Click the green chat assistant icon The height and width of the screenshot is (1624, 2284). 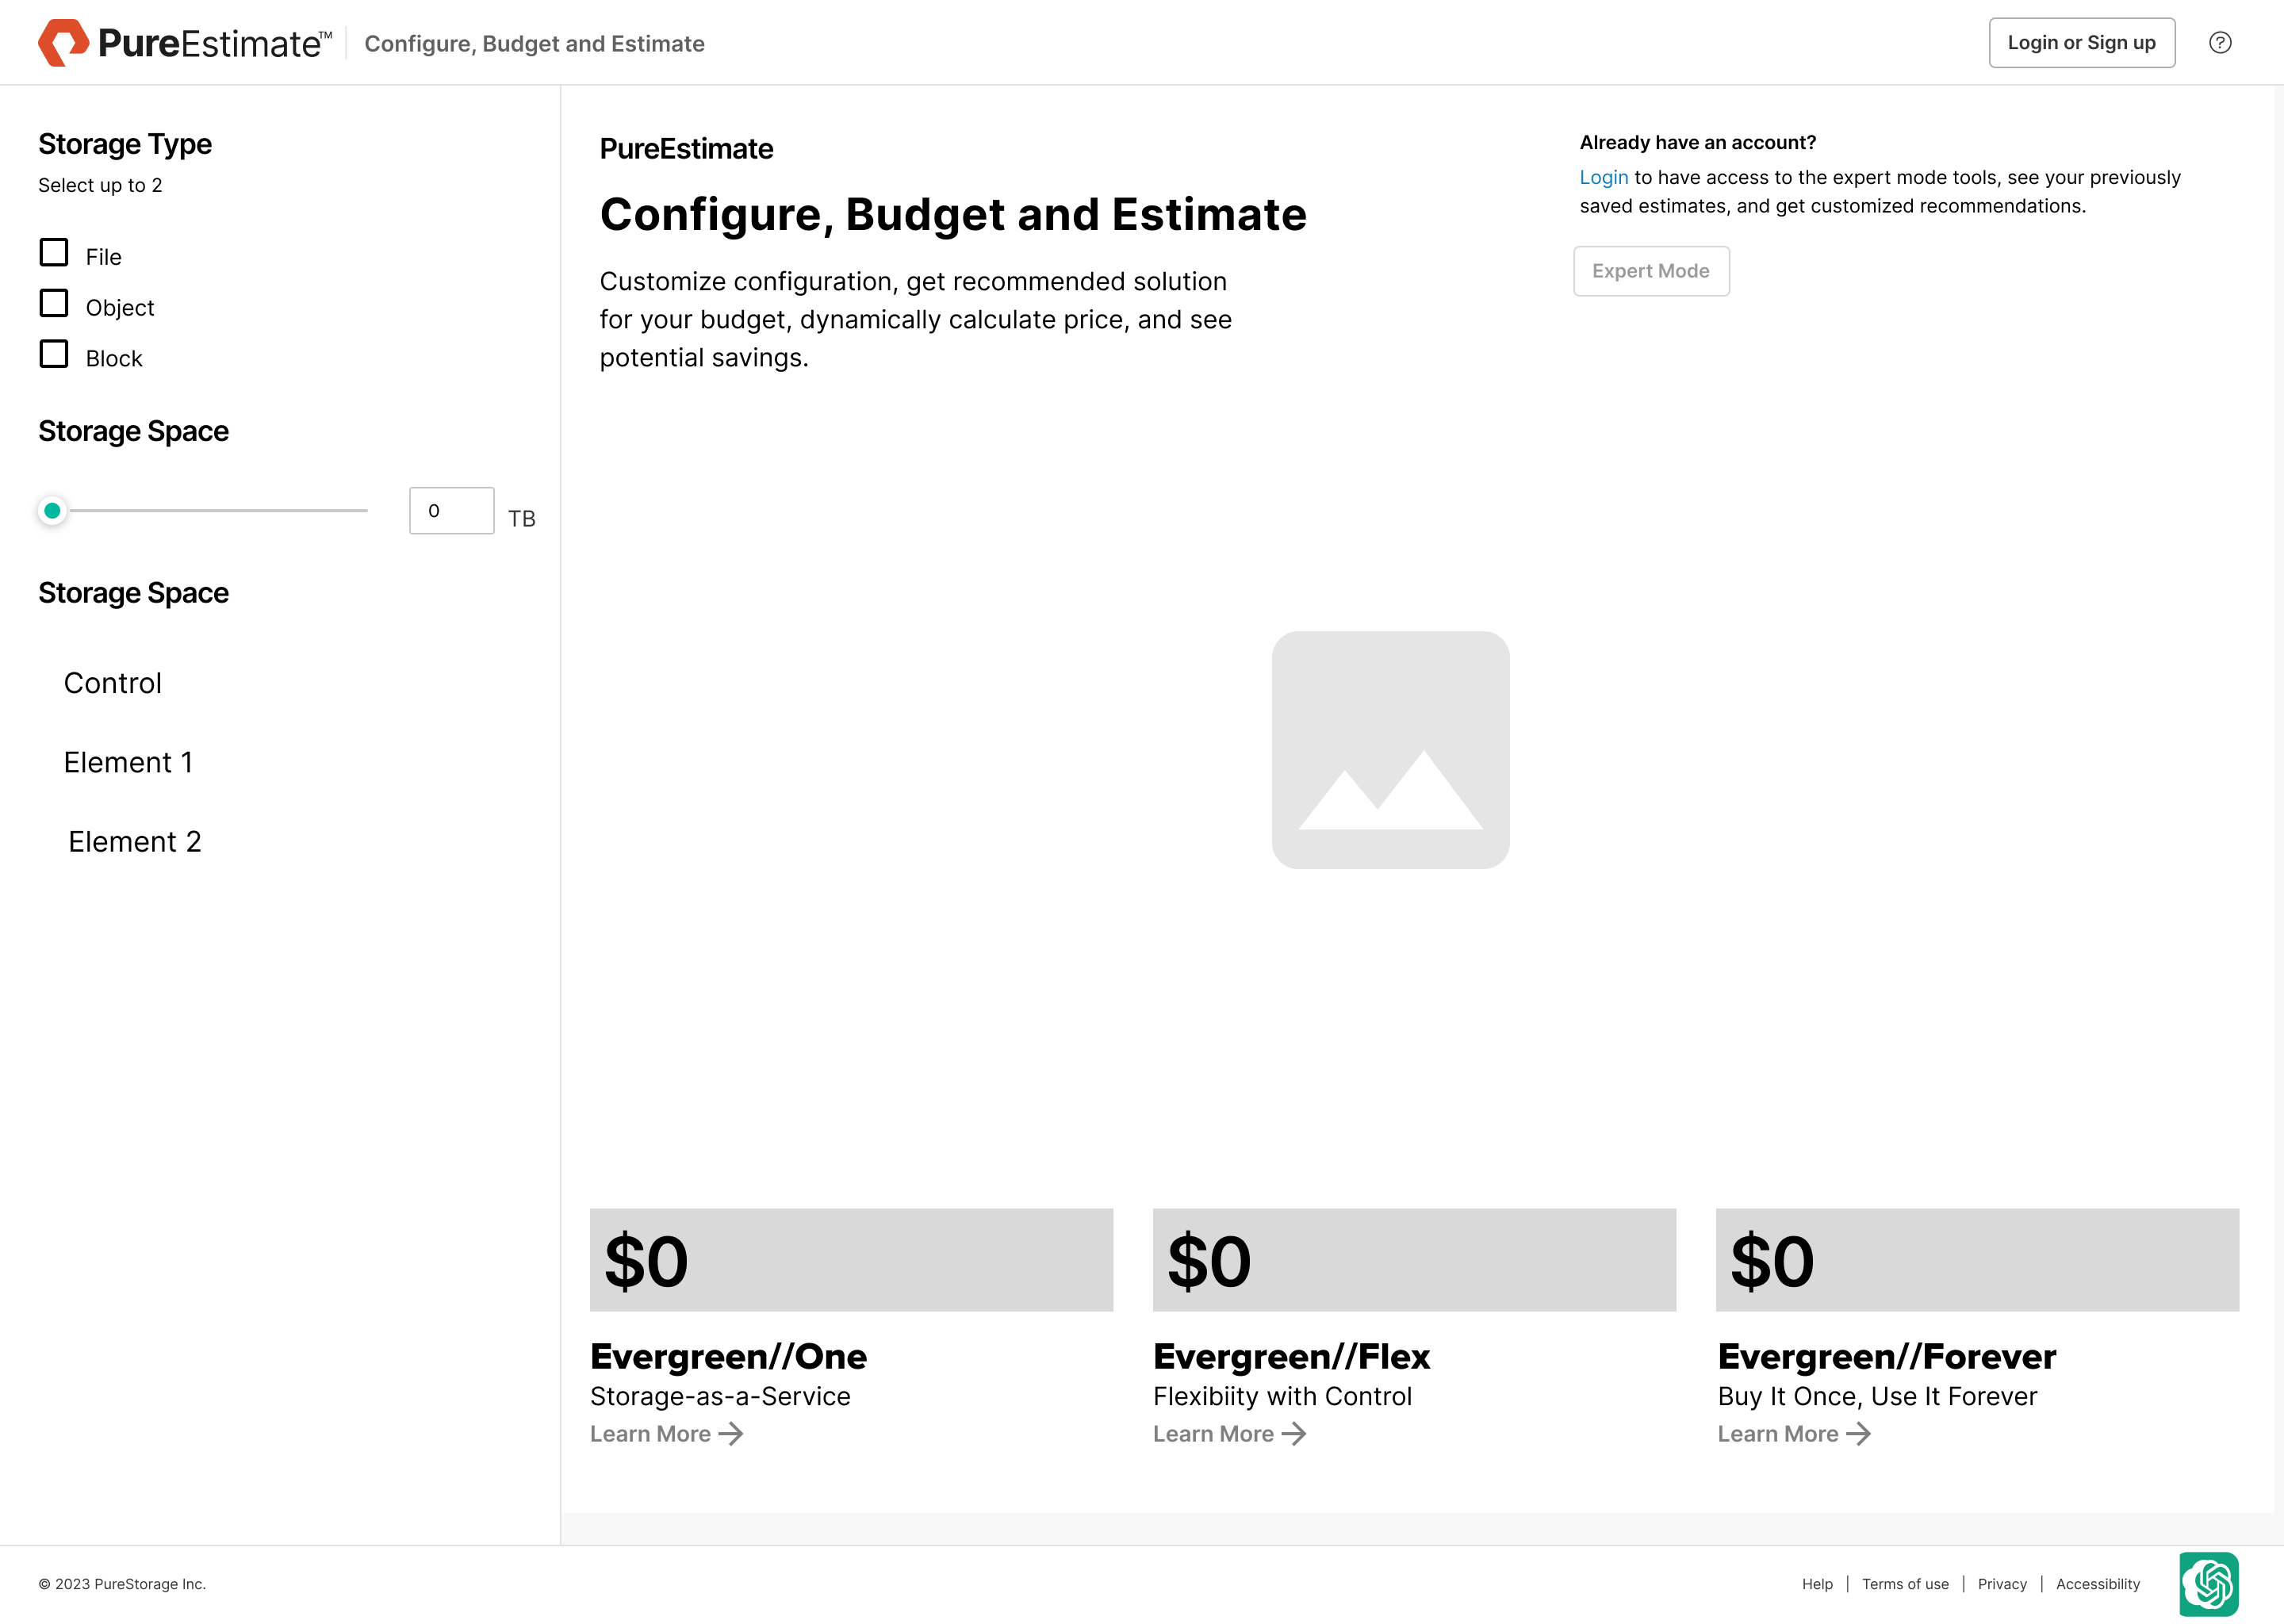pyautogui.click(x=2208, y=1583)
